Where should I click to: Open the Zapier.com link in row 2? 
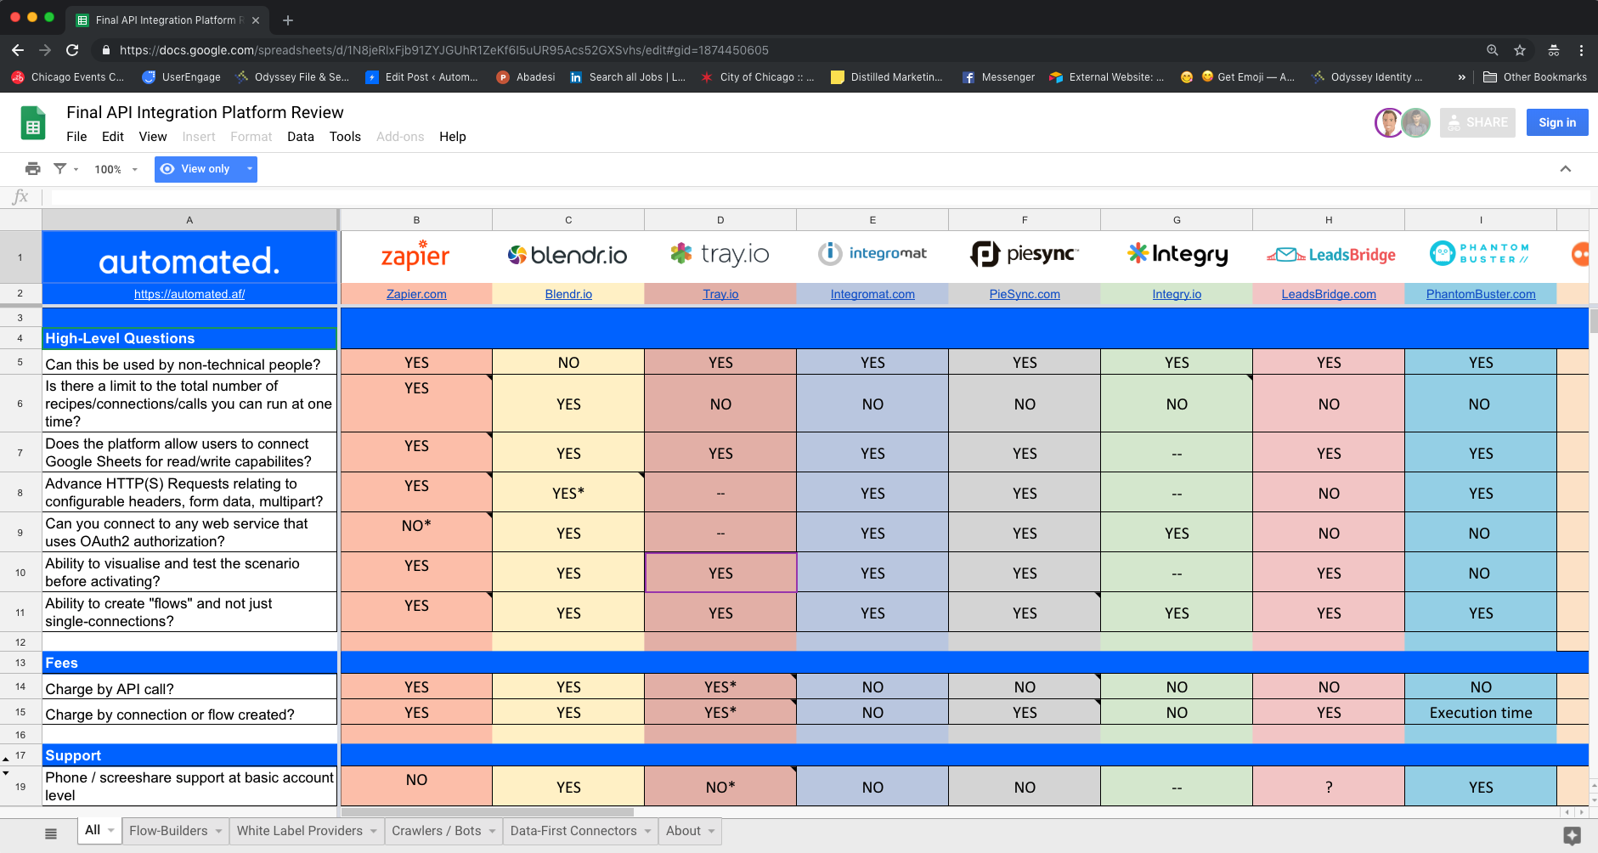tap(415, 294)
